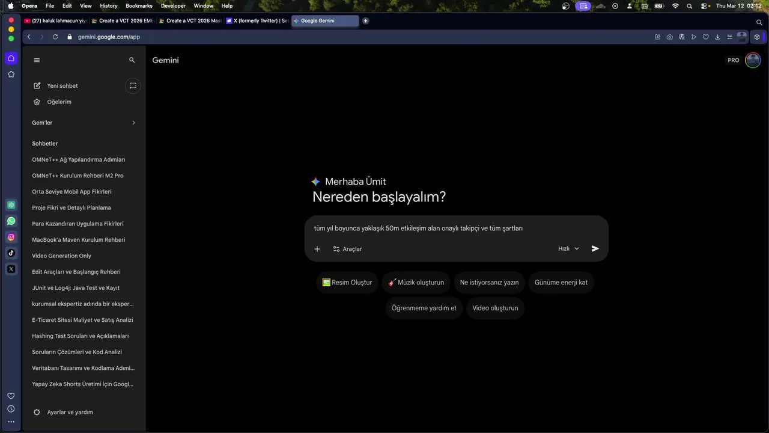Click the plus attach icon in prompt box
The image size is (769, 433).
(x=317, y=249)
